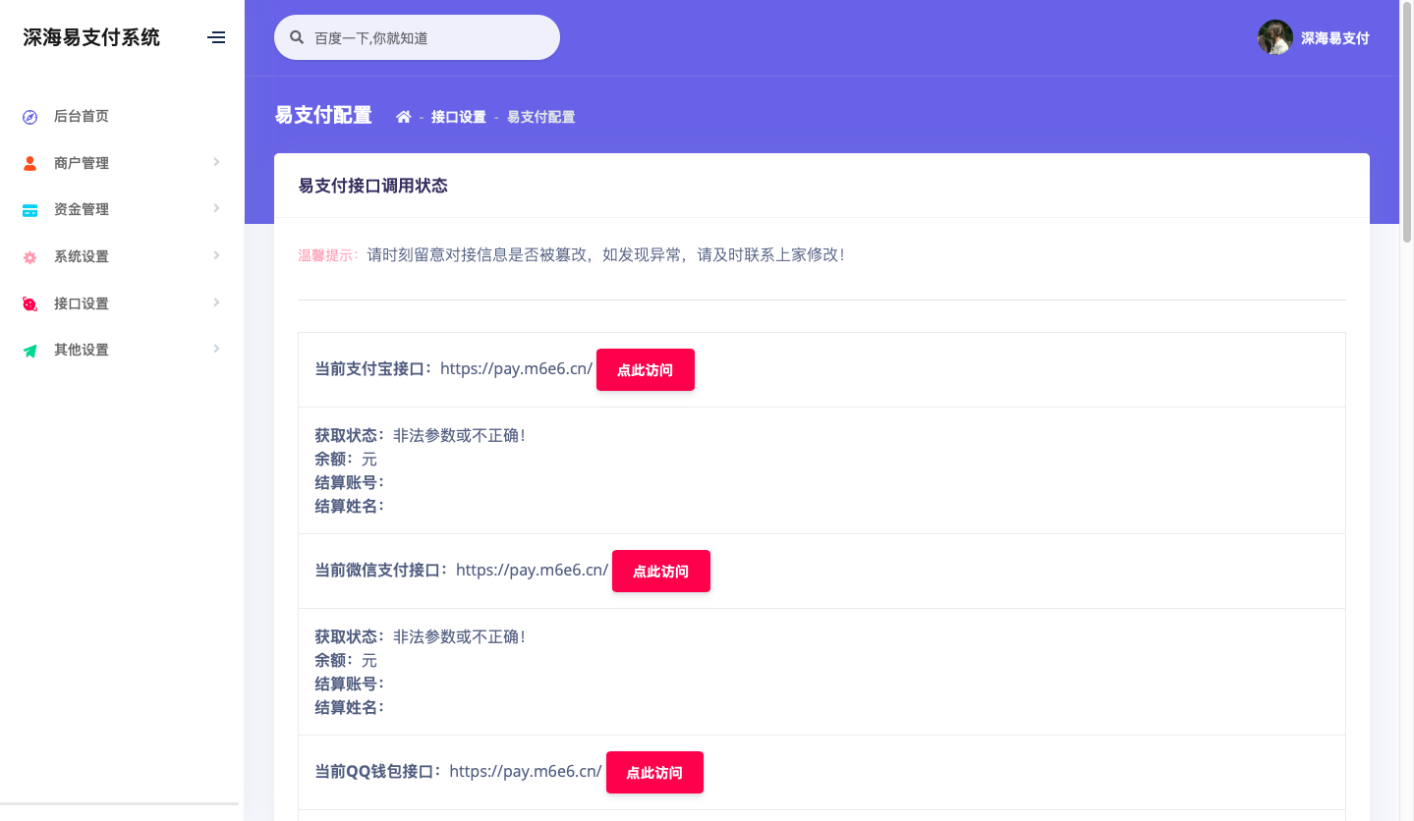Open the 后台首页 menu item
The width and height of the screenshot is (1414, 821).
[82, 116]
